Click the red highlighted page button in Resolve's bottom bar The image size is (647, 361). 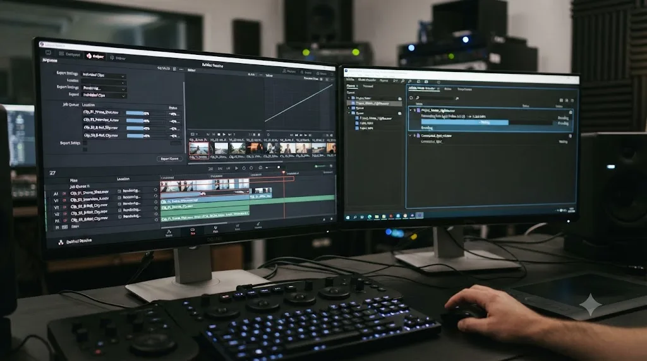point(192,231)
